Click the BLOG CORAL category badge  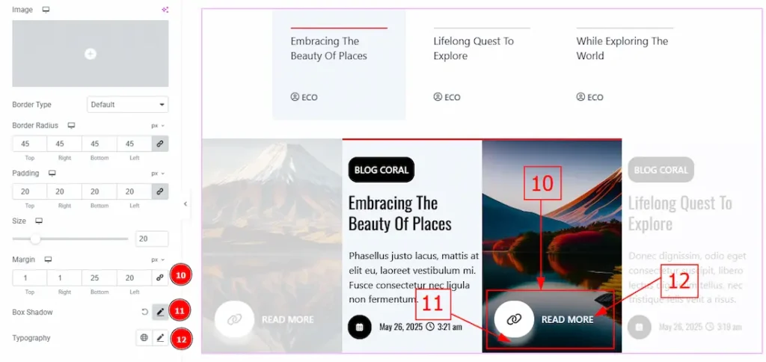[381, 170]
